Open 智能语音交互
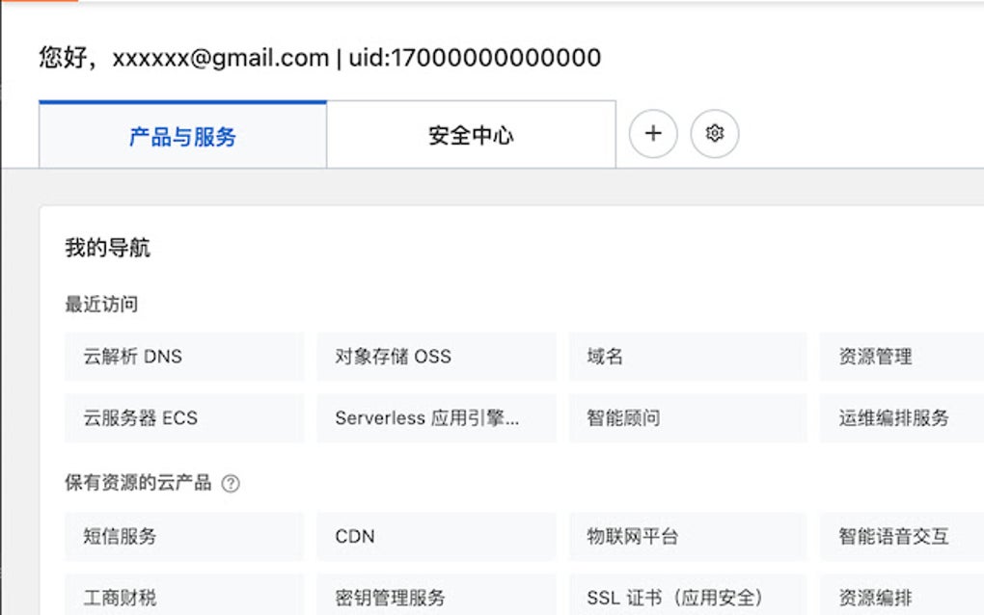Image resolution: width=984 pixels, height=615 pixels. (902, 537)
